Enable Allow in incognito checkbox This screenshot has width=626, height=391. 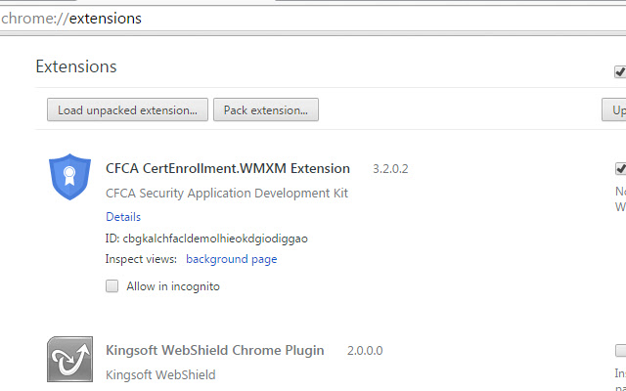112,286
